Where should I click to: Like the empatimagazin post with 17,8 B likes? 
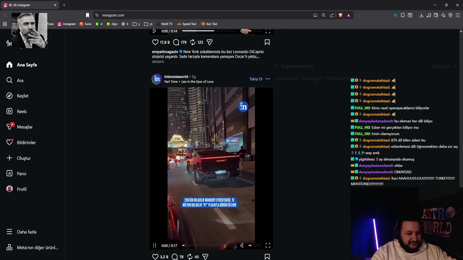point(155,42)
